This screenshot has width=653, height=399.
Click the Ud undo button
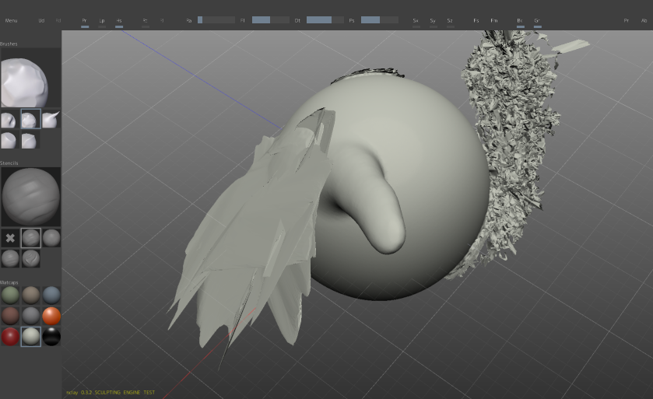[42, 20]
